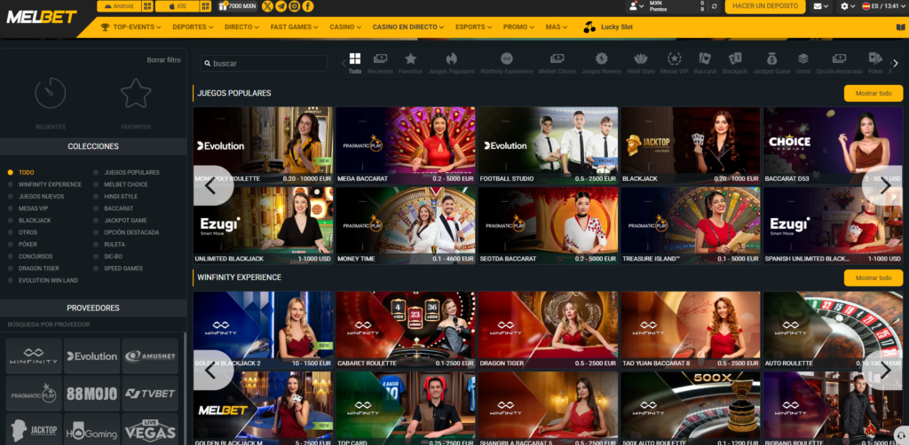Image resolution: width=909 pixels, height=445 pixels.
Task: Select the Juegos Nuevos category icon
Action: pyautogui.click(x=601, y=64)
